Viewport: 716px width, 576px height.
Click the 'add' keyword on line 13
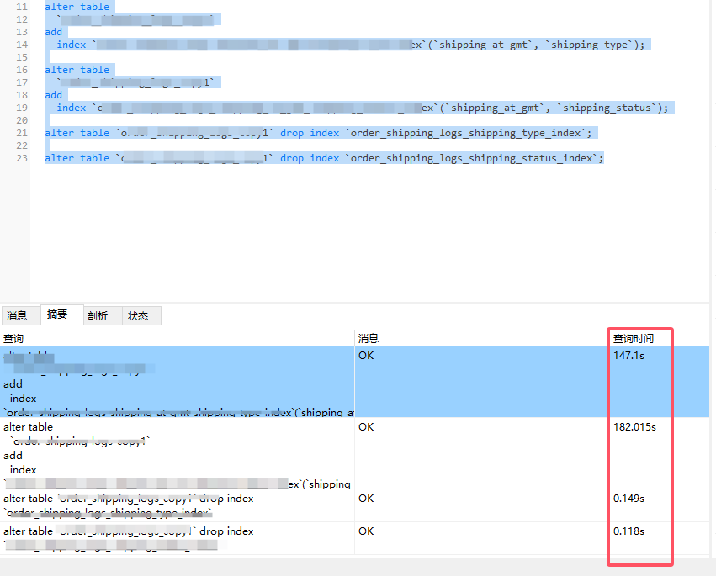pyautogui.click(x=54, y=32)
